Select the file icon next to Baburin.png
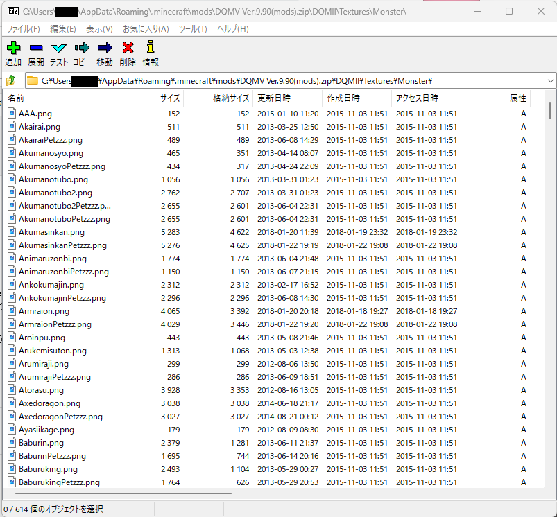 tap(12, 442)
